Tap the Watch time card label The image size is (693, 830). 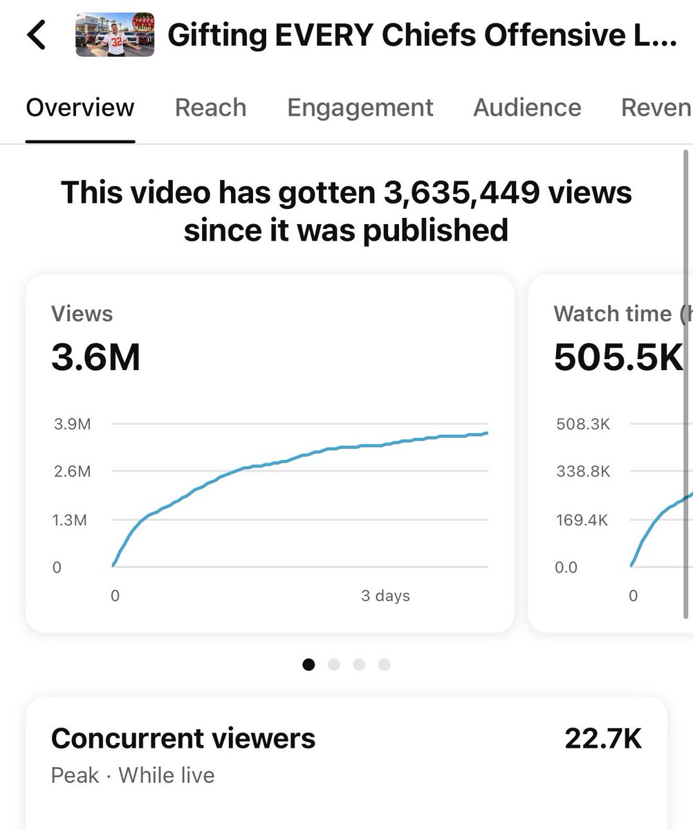(x=622, y=314)
